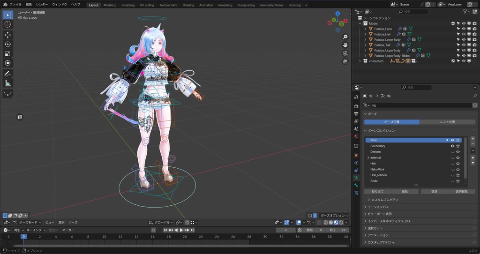Hide the Main bone collection via eye icon
This screenshot has width=480, height=254.
point(452,140)
